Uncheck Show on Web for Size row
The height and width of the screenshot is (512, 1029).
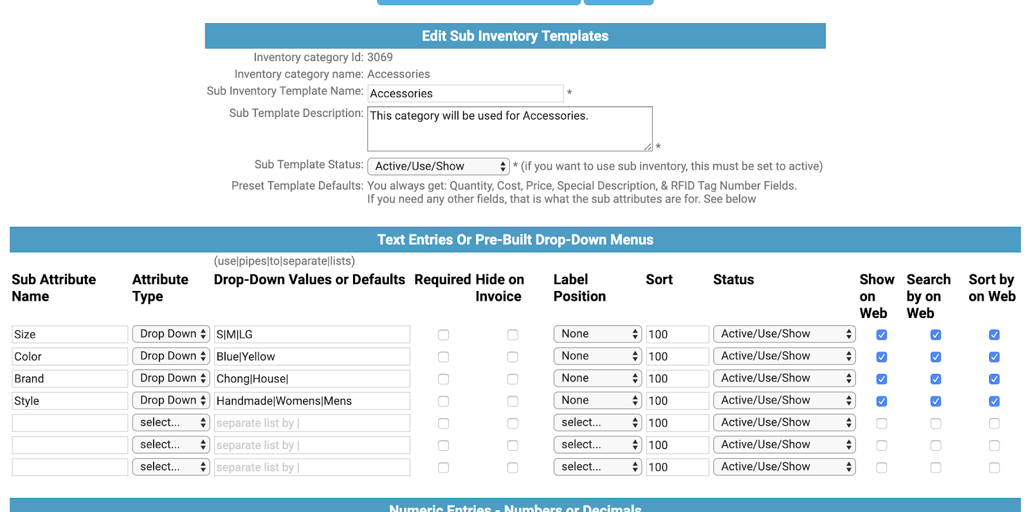click(882, 335)
